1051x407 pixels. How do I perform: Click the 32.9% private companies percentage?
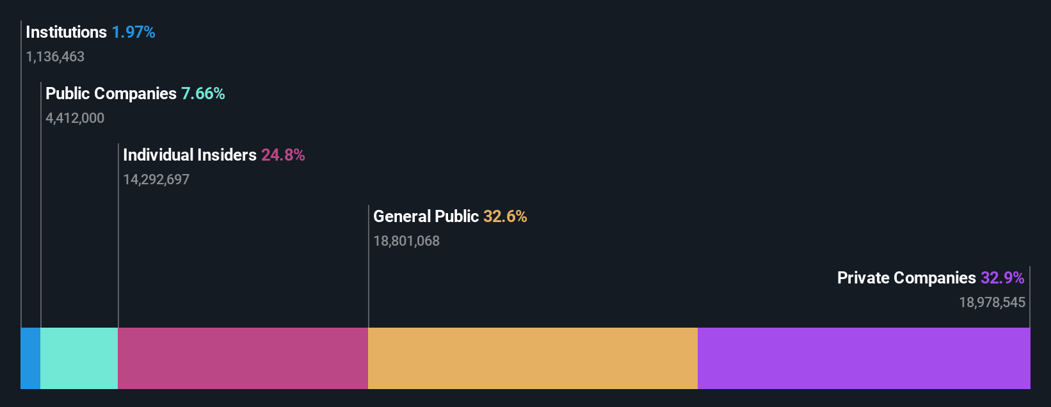click(x=1003, y=278)
